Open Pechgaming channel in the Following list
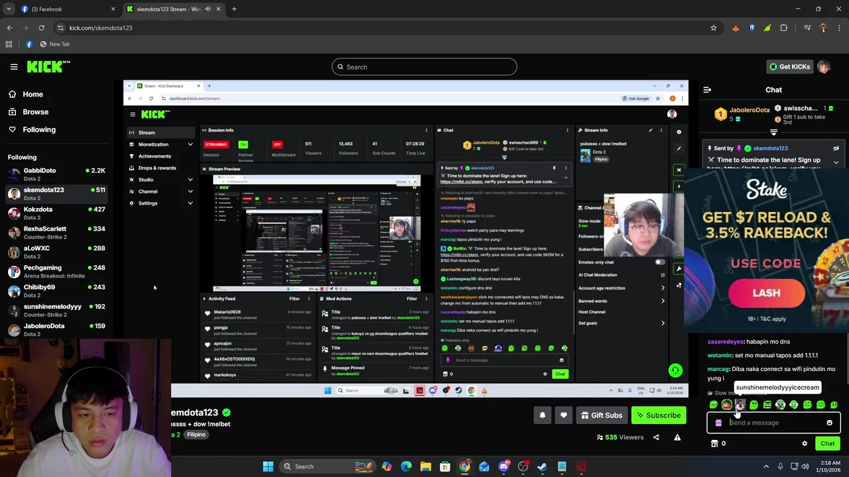This screenshot has height=477, width=849. click(x=56, y=272)
